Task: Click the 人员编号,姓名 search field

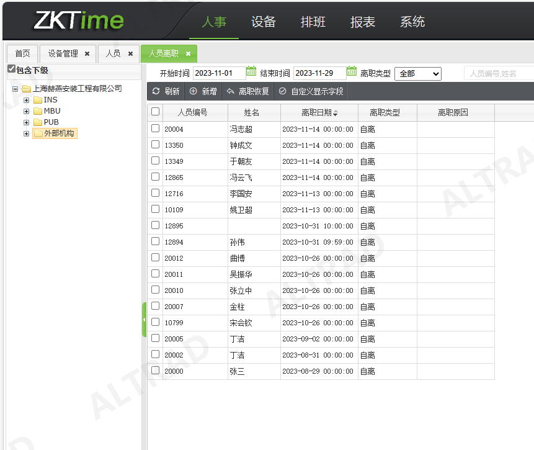Action: point(497,73)
